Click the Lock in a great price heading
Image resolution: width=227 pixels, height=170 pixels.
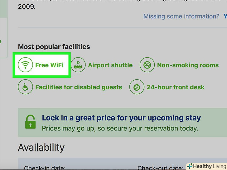[x=121, y=118]
